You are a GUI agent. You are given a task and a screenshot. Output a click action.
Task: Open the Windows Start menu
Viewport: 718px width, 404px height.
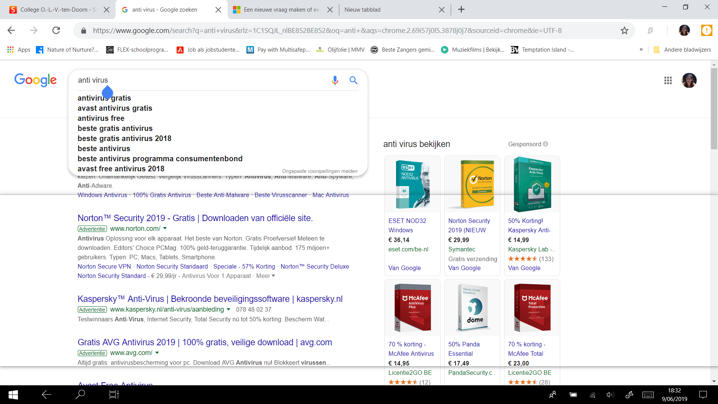pyautogui.click(x=13, y=395)
